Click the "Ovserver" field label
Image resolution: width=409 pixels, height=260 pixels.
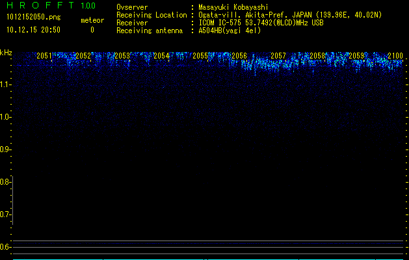coord(132,7)
